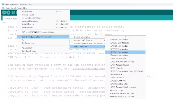This screenshot has height=101, width=174.
Task: Click the https://www.gnu.org link in code
Action: 89,69
